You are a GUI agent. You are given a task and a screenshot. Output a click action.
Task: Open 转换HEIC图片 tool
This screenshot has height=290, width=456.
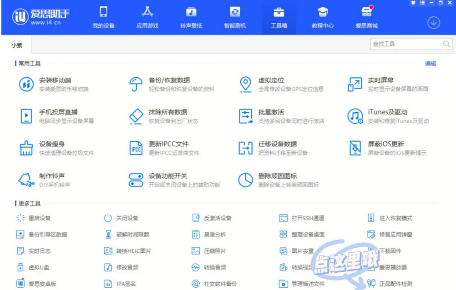tap(127, 251)
